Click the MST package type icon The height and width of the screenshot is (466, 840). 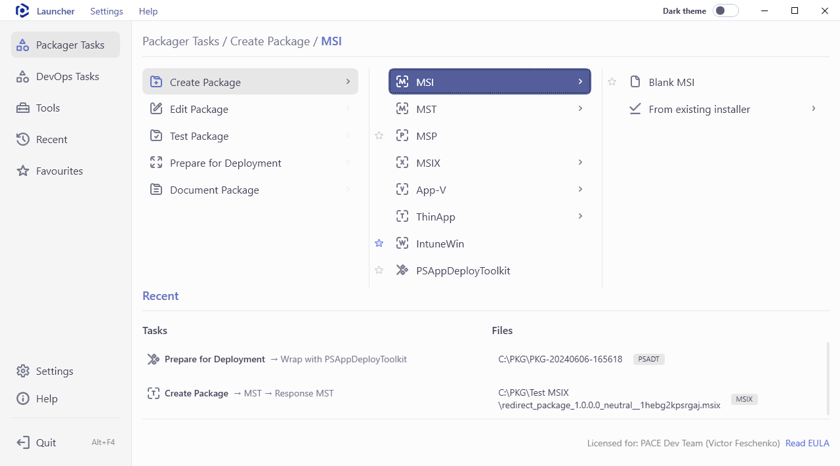402,109
